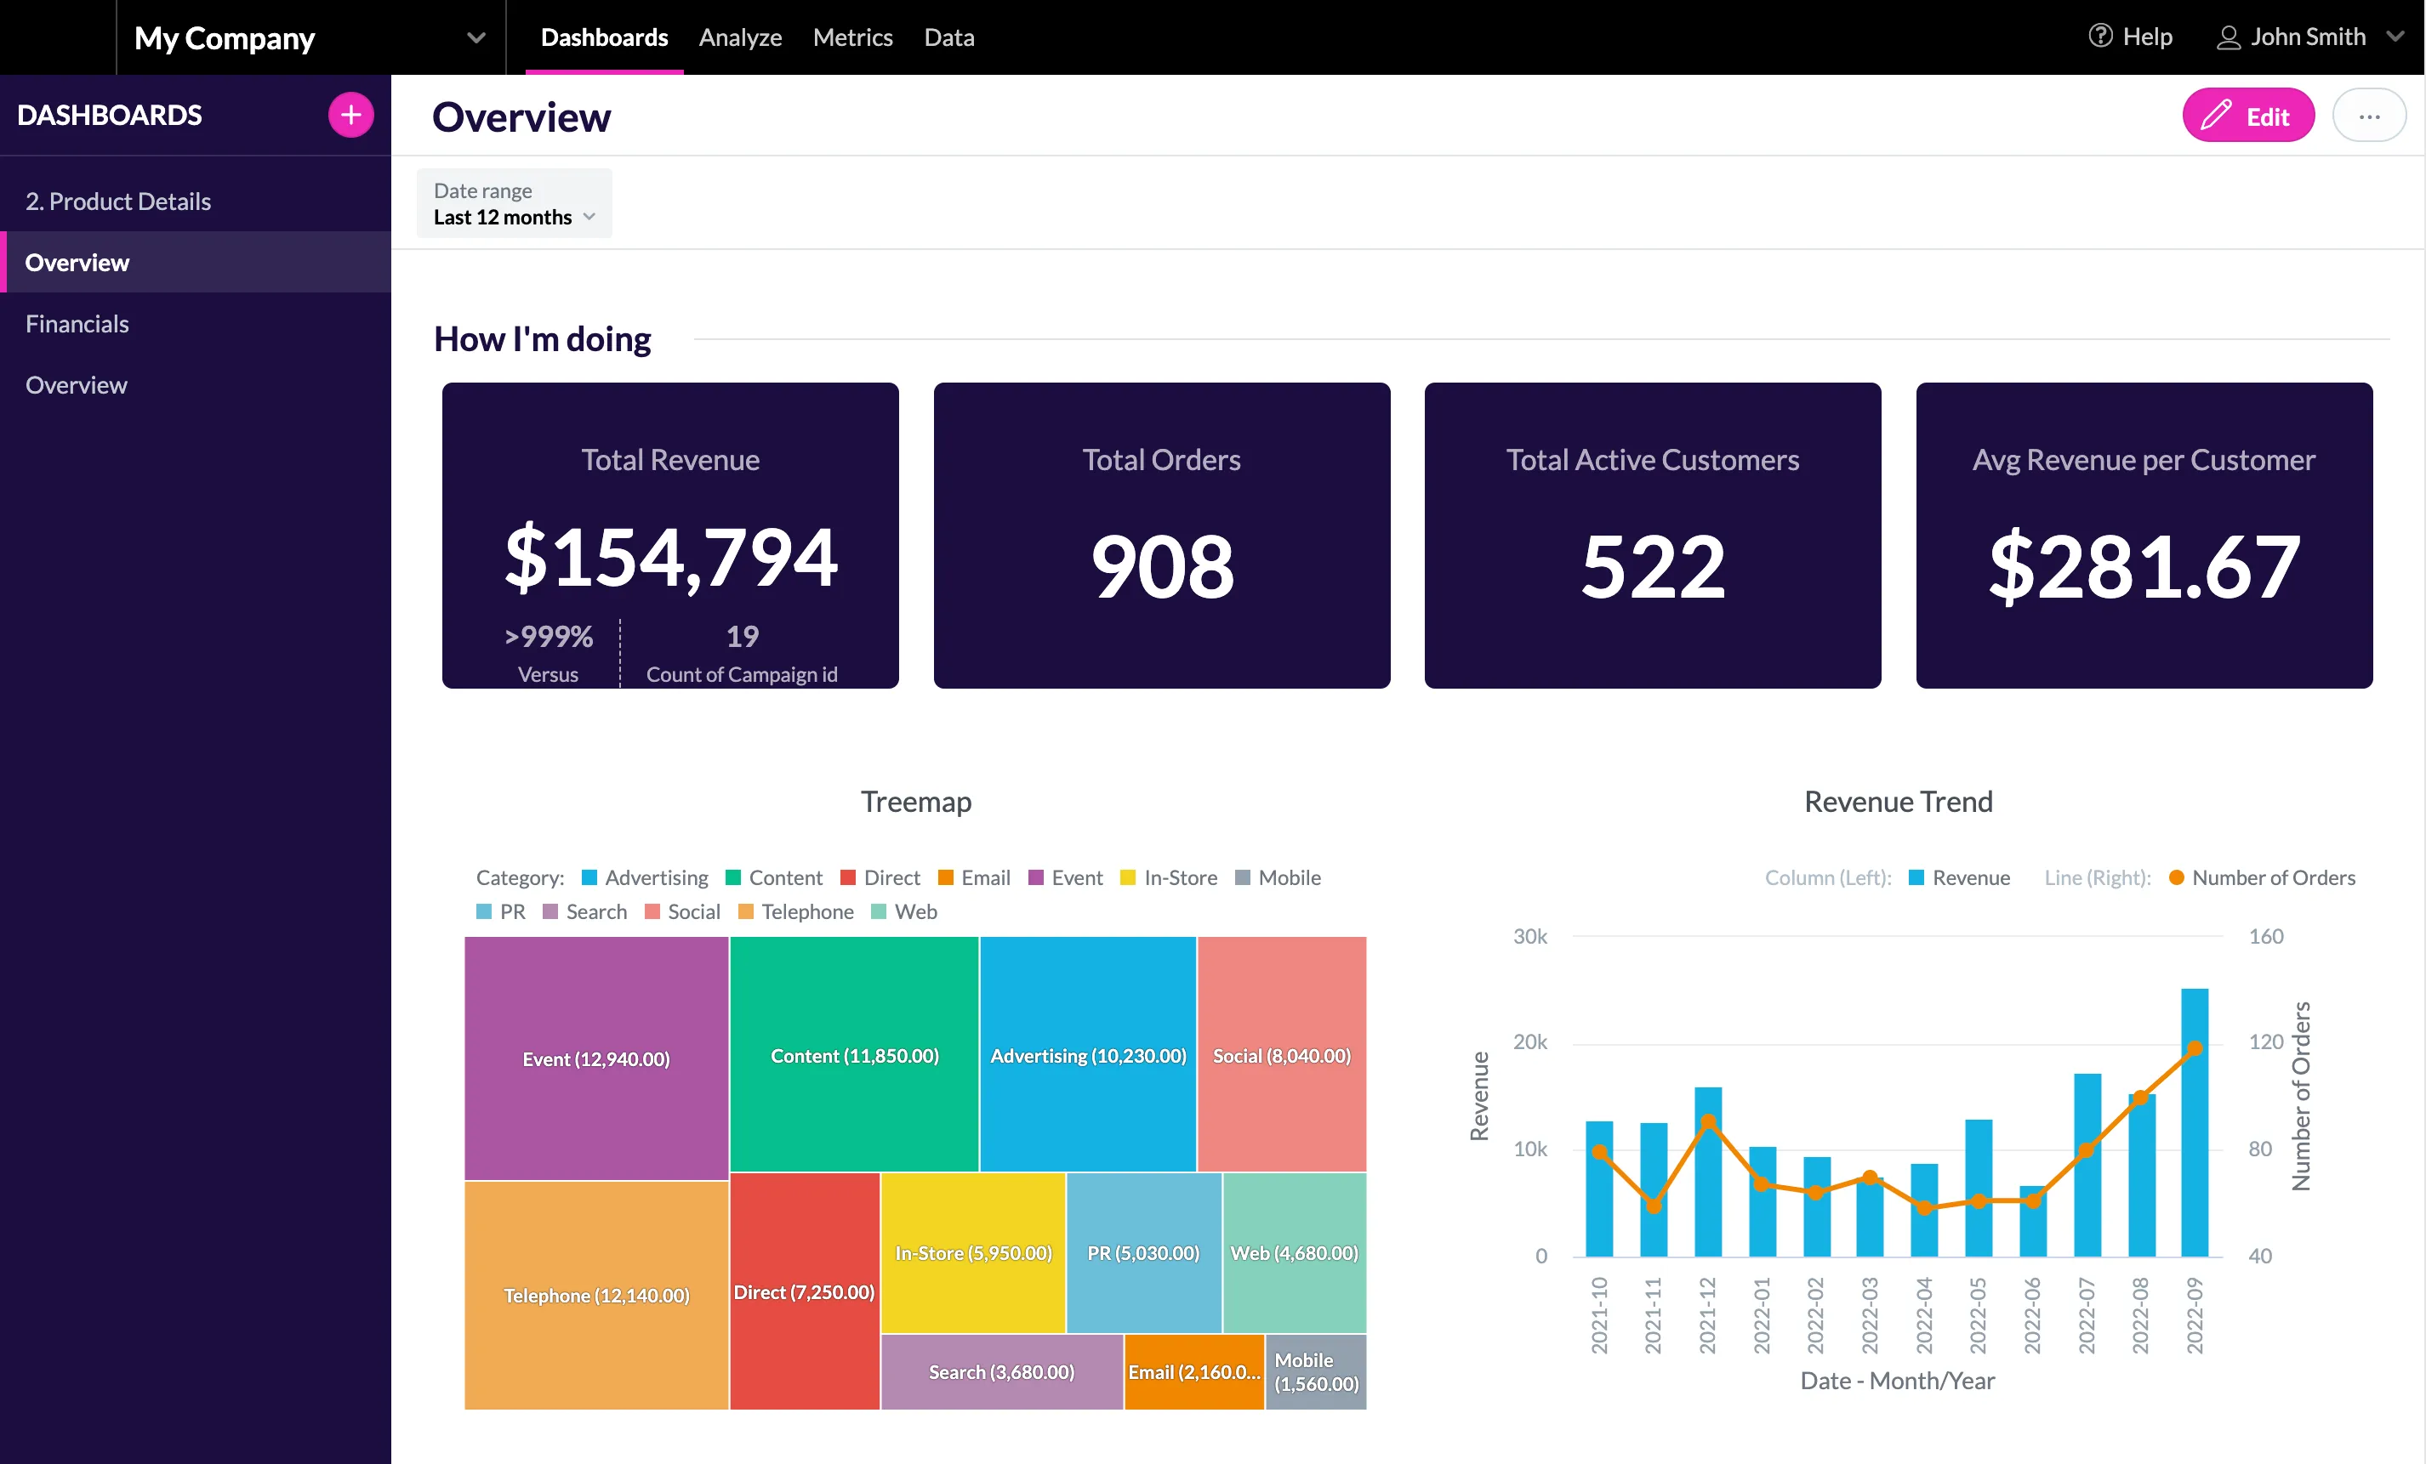Open the Metrics section
Image resolution: width=2426 pixels, height=1464 pixels.
(852, 37)
